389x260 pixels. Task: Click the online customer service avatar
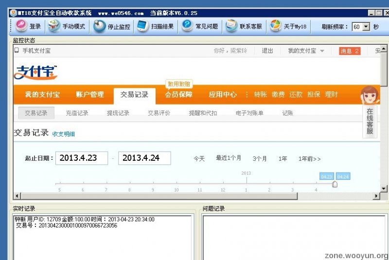tap(370, 95)
